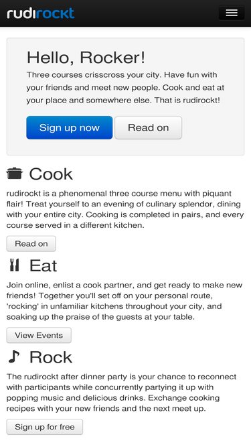Click the Eat section description text
The height and width of the screenshot is (447, 251).
pos(124,301)
